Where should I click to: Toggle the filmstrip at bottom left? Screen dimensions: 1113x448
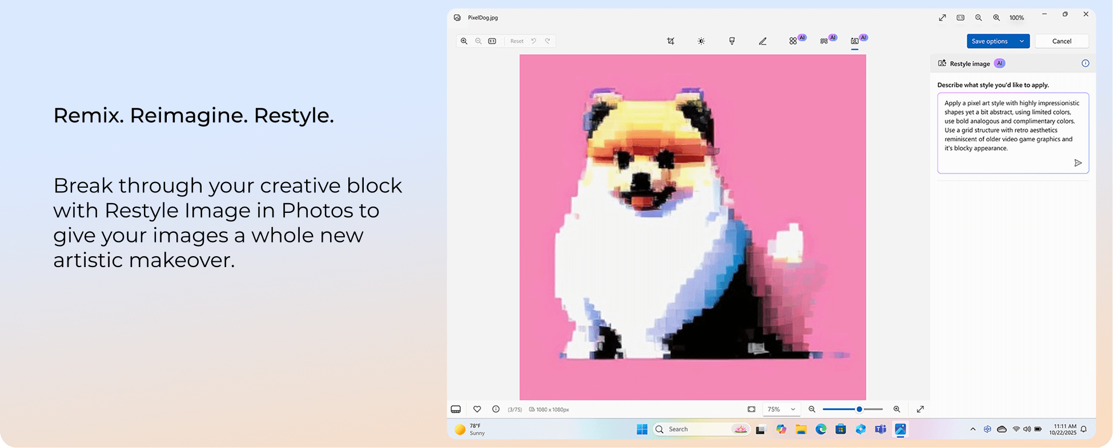pyautogui.click(x=456, y=409)
